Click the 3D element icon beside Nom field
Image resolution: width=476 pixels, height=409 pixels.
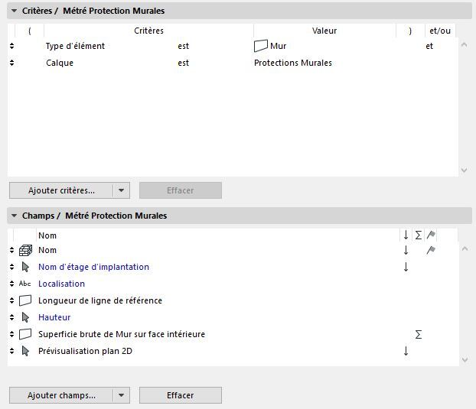(x=25, y=250)
